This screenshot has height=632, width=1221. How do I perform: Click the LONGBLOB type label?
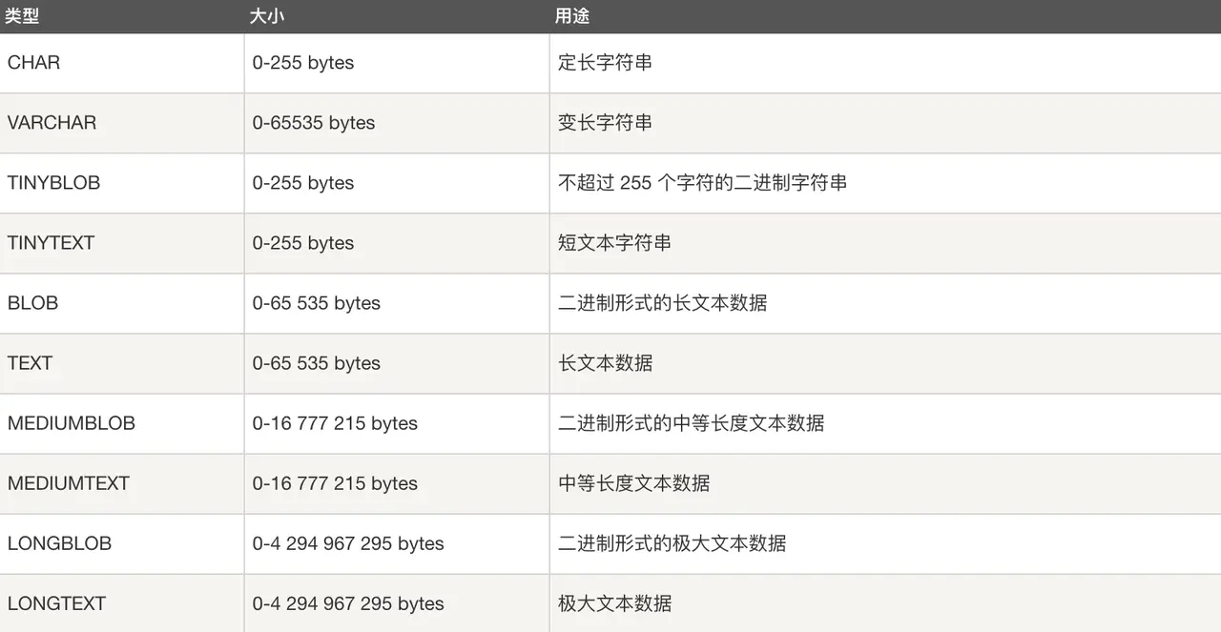point(58,543)
